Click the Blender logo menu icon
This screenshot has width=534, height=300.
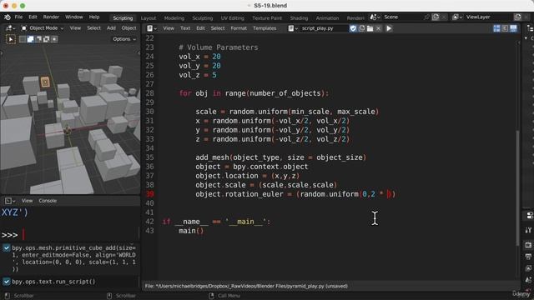click(8, 17)
